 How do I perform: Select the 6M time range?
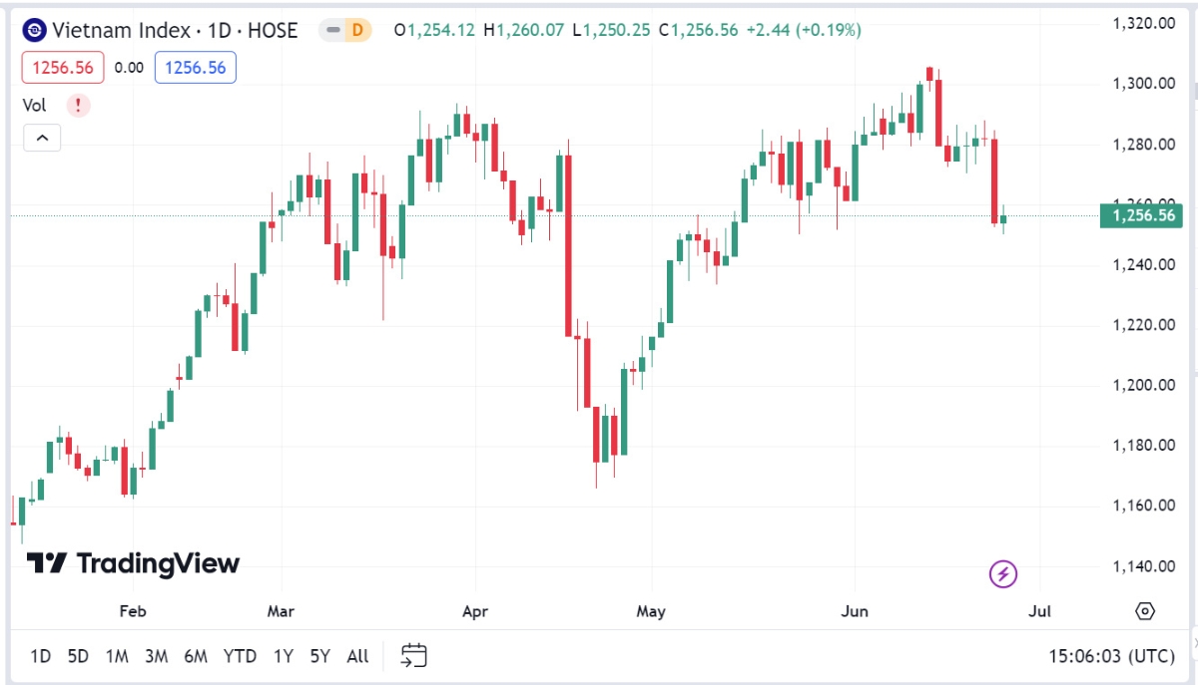[x=196, y=656]
